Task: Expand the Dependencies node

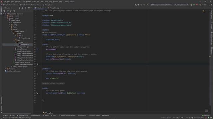Action: [9, 22]
